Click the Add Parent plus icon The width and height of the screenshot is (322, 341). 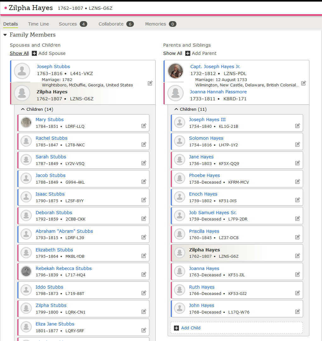(187, 53)
